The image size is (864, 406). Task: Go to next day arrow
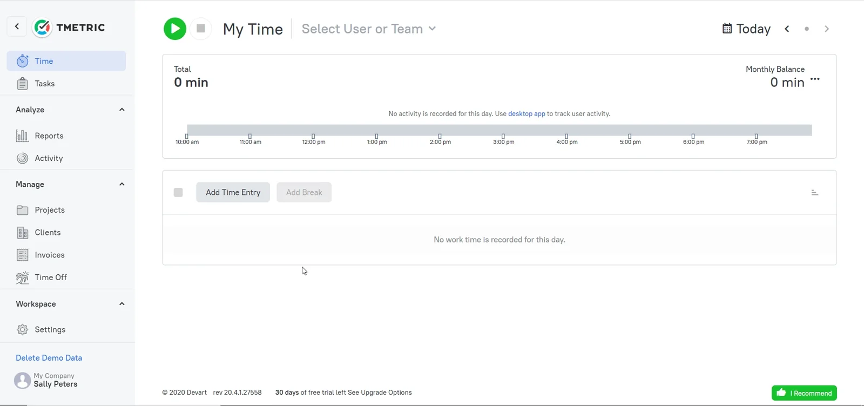pos(827,29)
